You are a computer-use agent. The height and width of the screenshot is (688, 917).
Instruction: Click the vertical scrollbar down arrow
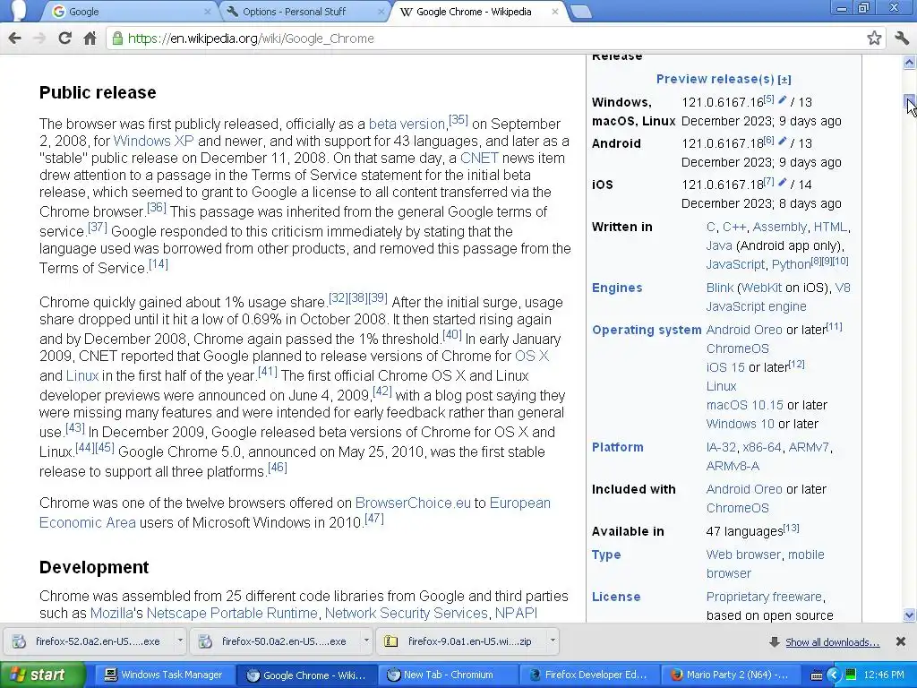tap(910, 615)
